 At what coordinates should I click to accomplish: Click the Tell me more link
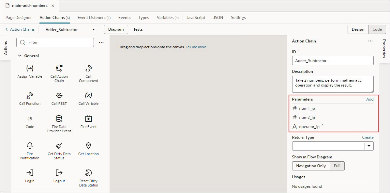[x=196, y=47]
